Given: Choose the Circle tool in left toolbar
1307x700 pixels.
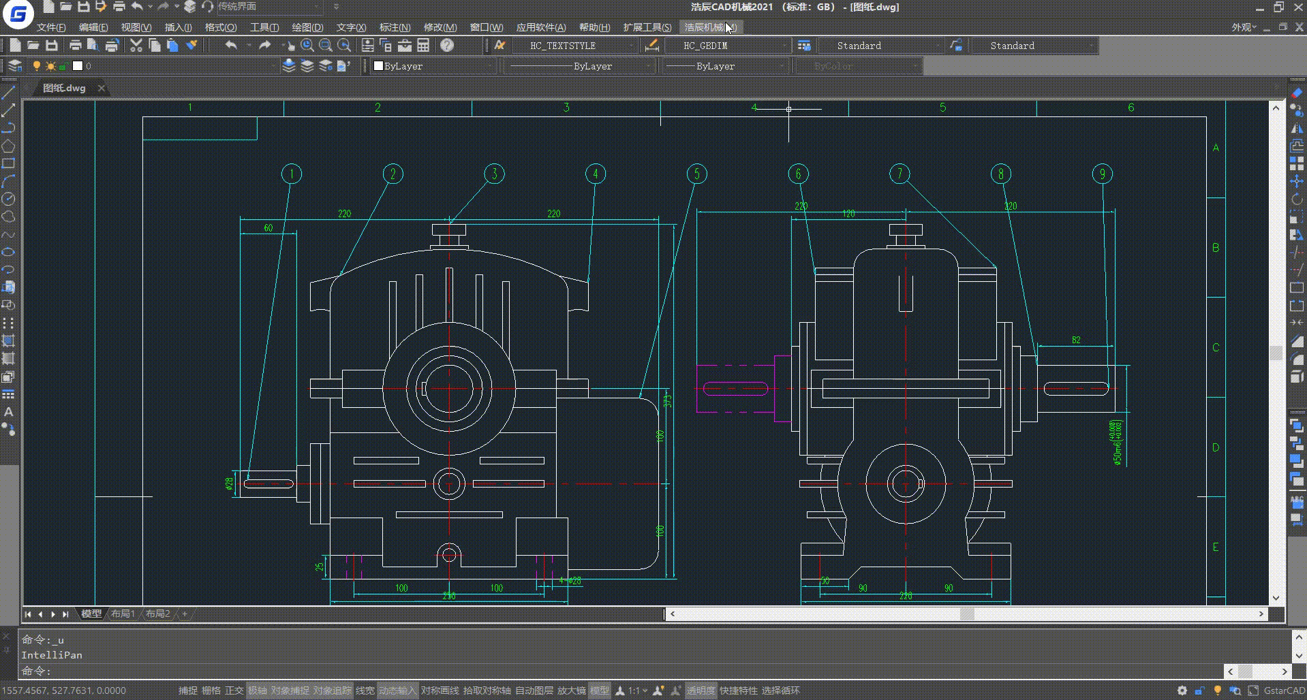Looking at the screenshot, I should 8,199.
